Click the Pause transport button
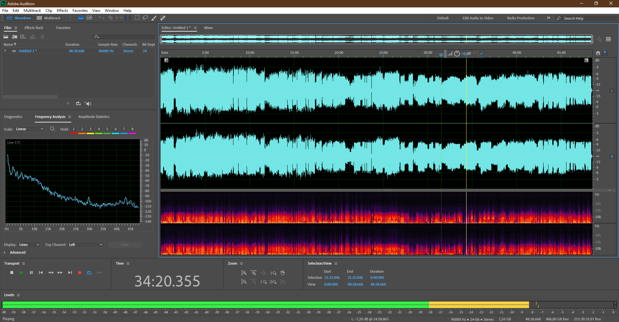This screenshot has height=322, width=619. point(31,273)
